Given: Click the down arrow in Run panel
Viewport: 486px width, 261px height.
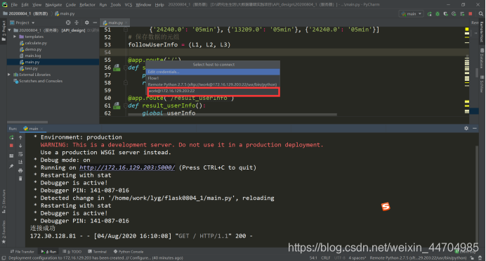Looking at the screenshot, I should point(20,145).
